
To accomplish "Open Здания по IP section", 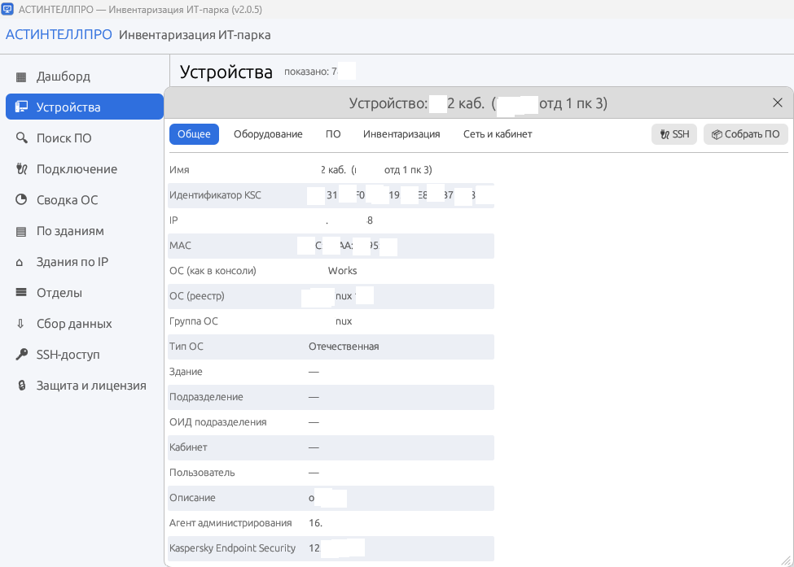I will [85, 261].
